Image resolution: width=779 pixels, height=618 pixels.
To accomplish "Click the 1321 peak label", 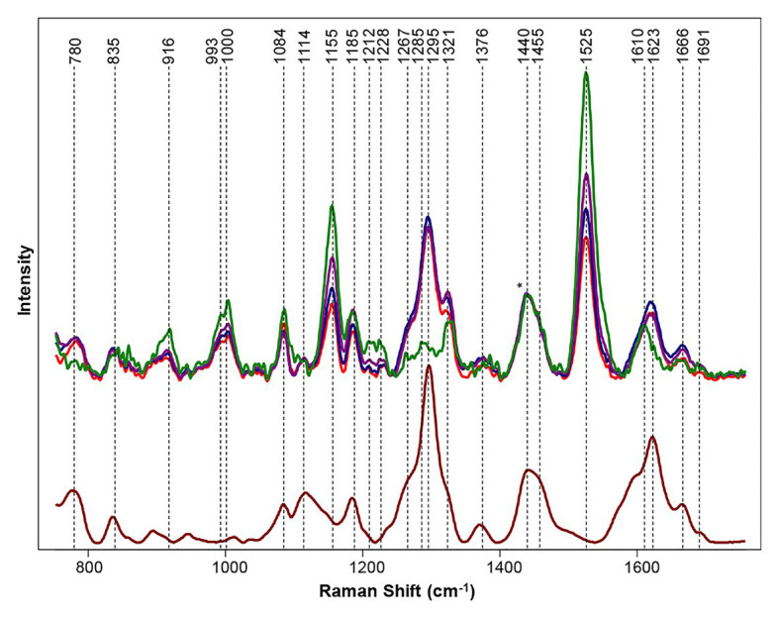I will click(x=447, y=48).
